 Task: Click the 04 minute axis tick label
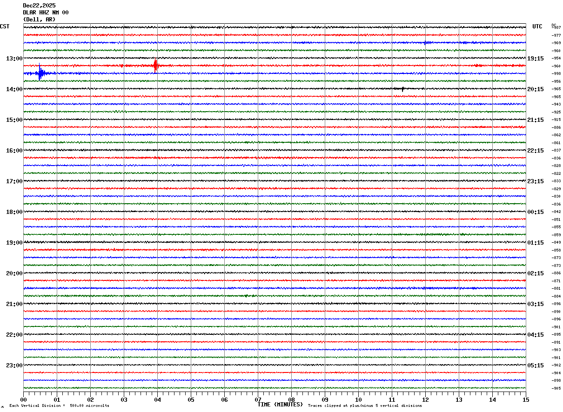click(157, 399)
